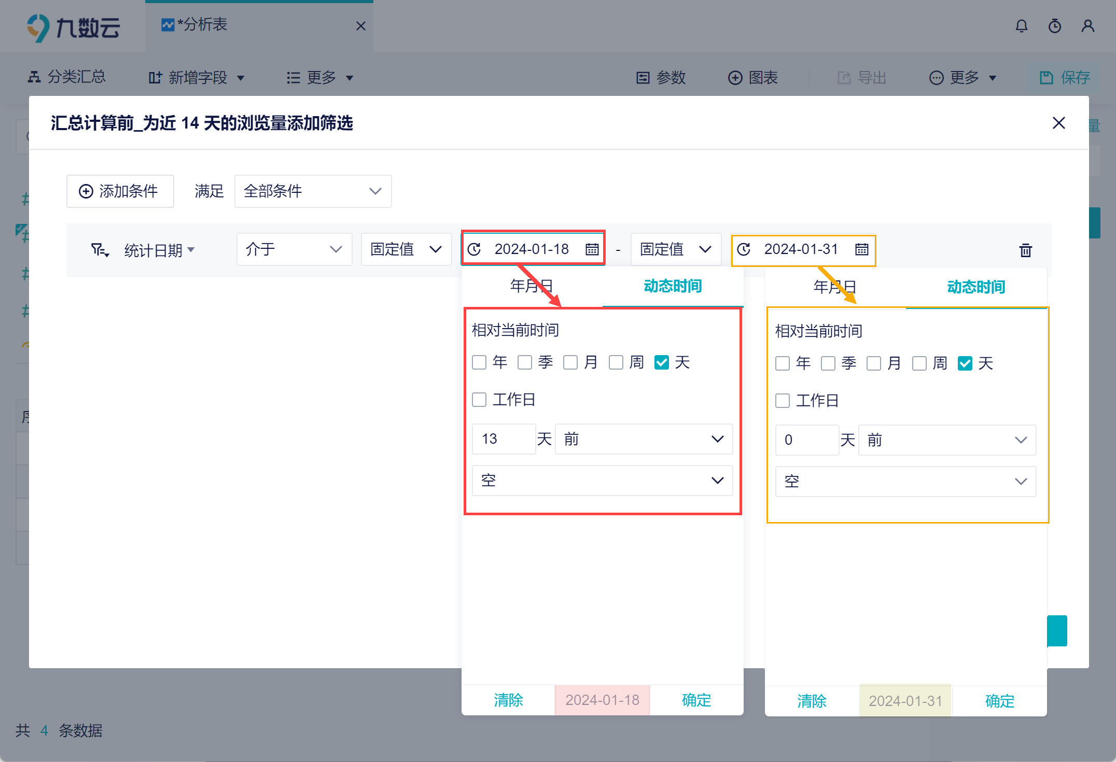This screenshot has height=762, width=1116.
Task: Click the 添加条件 button
Action: pyautogui.click(x=120, y=191)
